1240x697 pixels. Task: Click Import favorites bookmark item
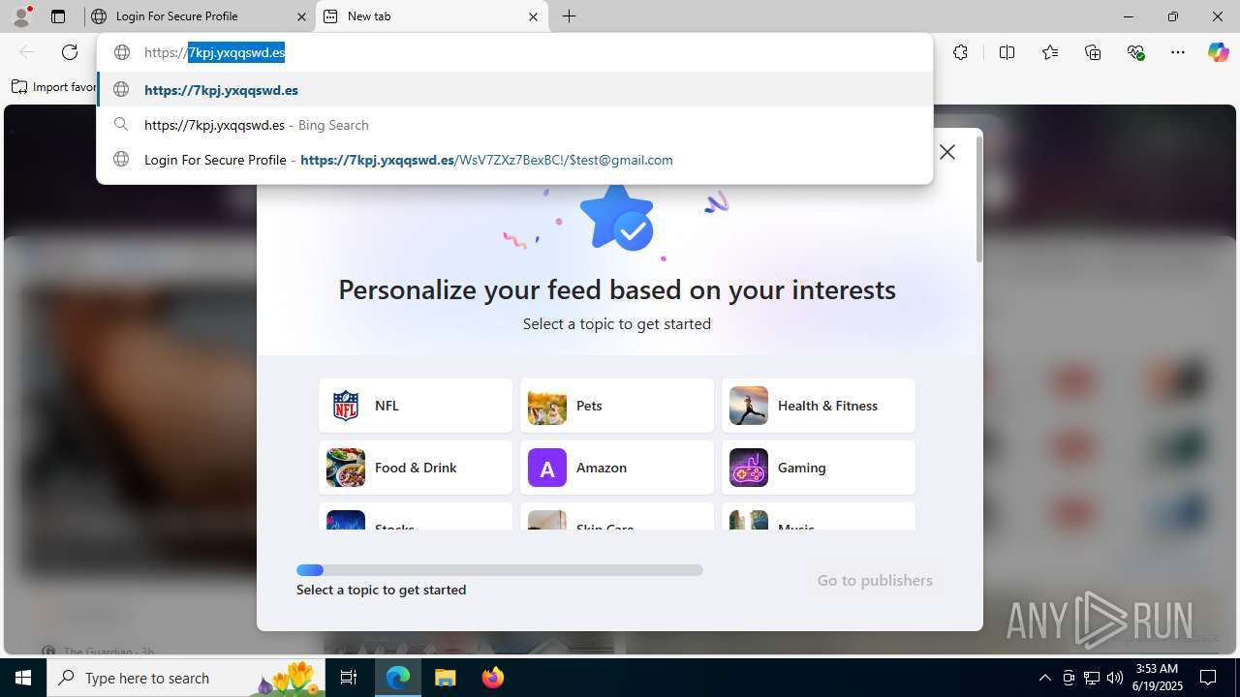[x=54, y=87]
